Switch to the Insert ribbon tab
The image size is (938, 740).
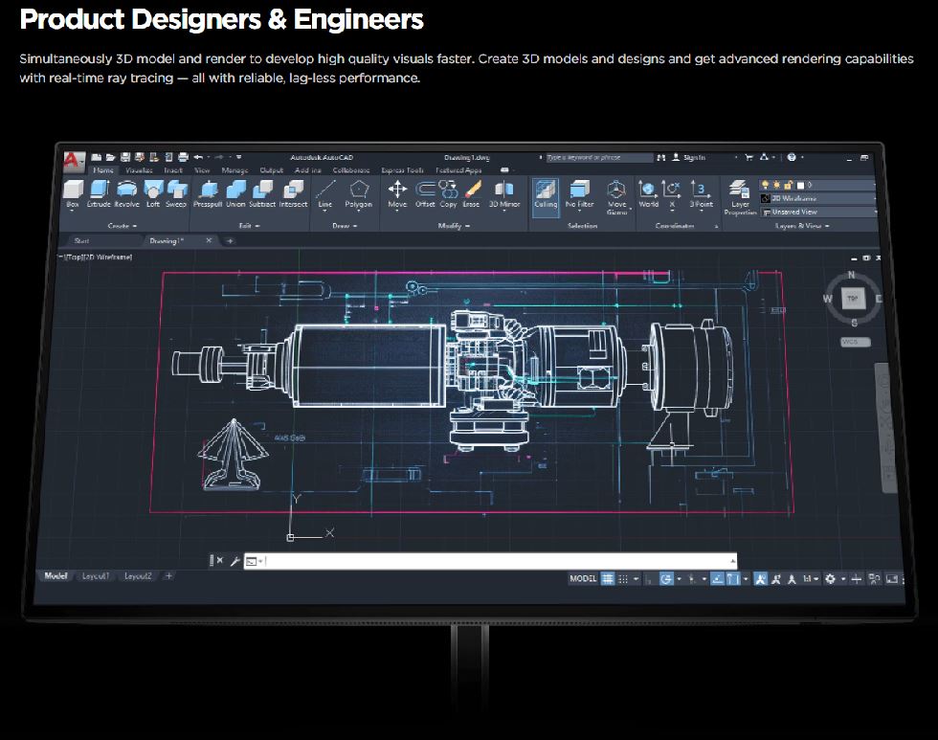click(173, 170)
